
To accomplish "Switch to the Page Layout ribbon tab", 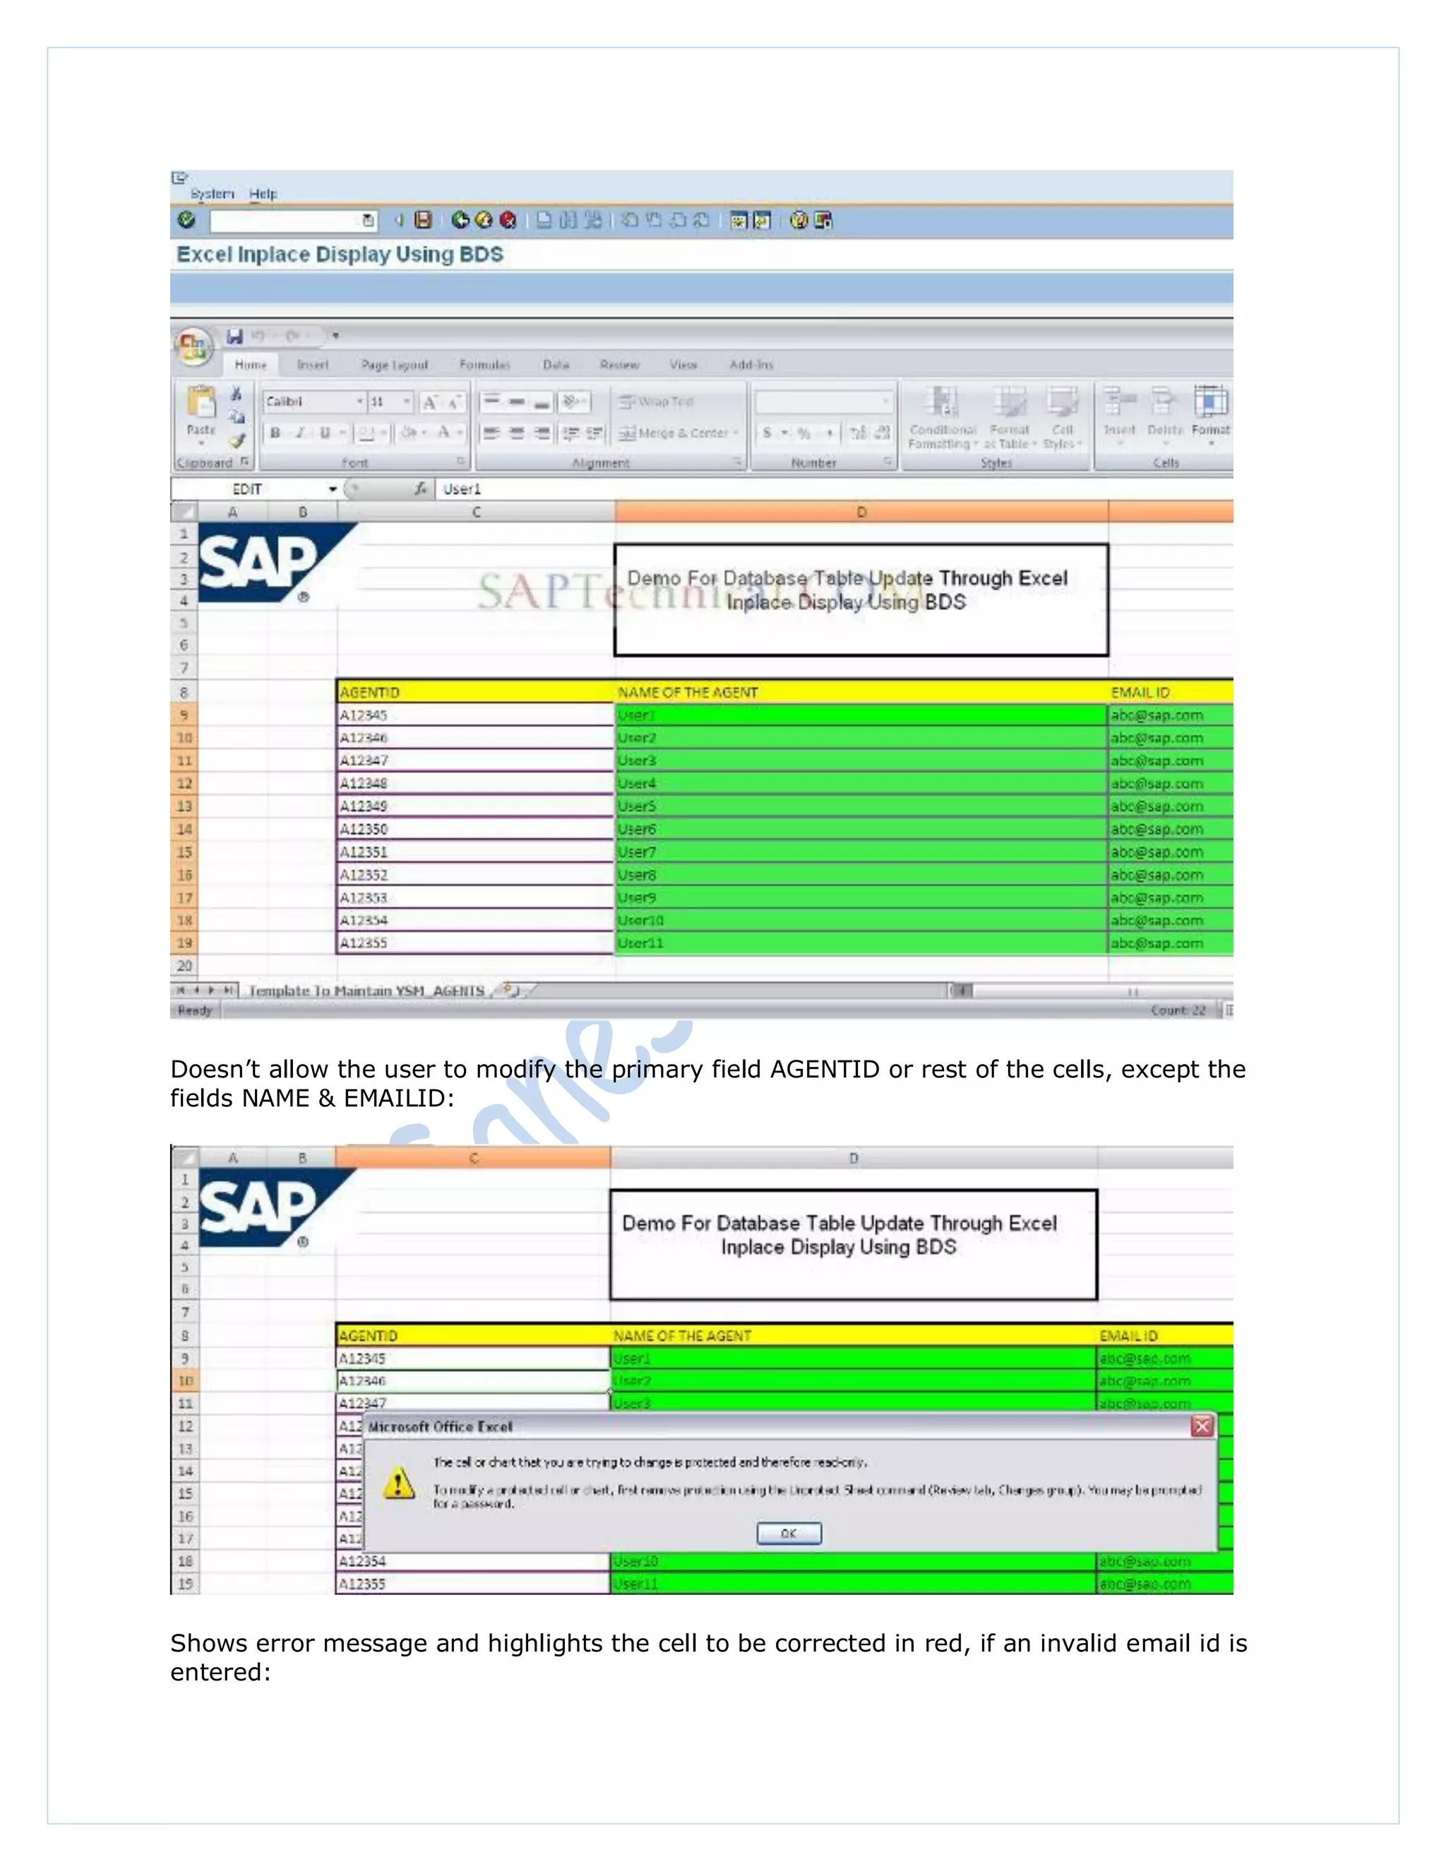I will 394,365.
